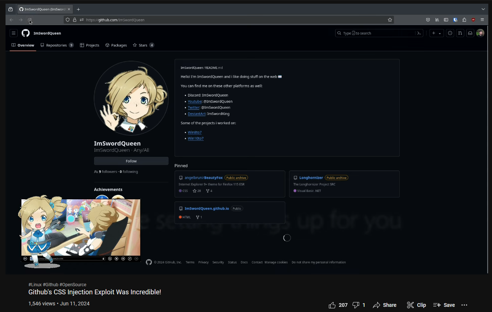This screenshot has width=492, height=312.
Task: Open the GitHub notifications inbox icon
Action: (470, 33)
